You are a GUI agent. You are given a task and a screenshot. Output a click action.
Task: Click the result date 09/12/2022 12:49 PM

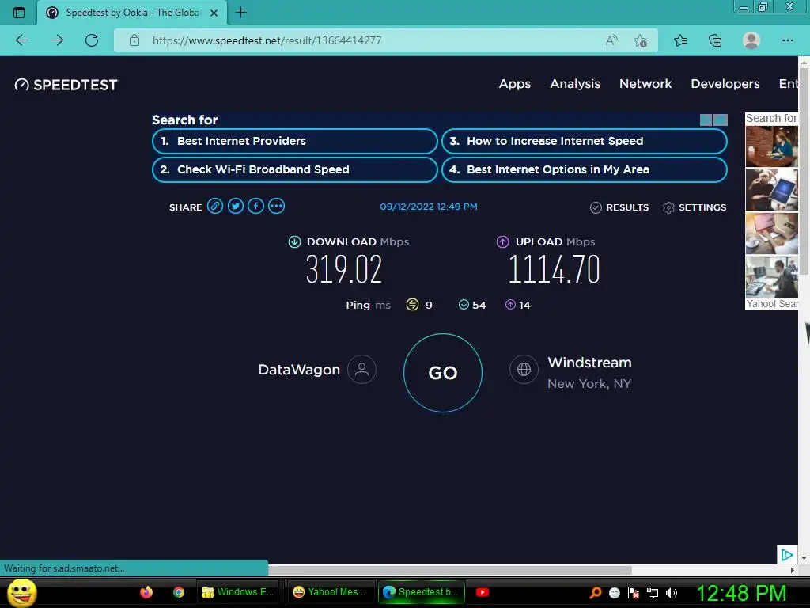428,207
